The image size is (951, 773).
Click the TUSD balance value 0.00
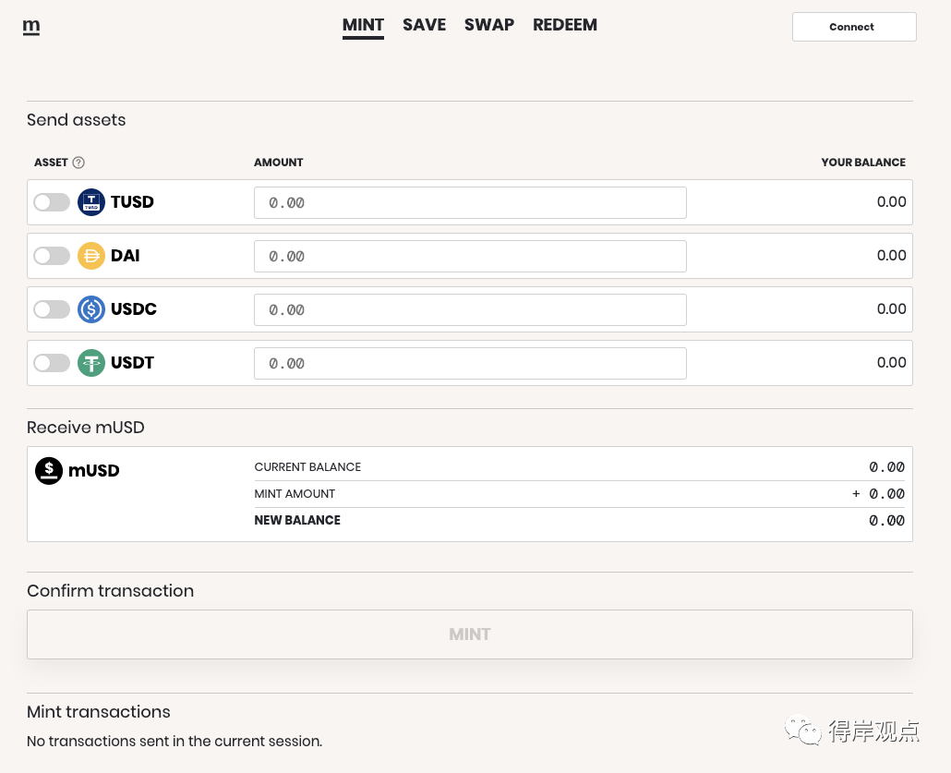(x=891, y=202)
